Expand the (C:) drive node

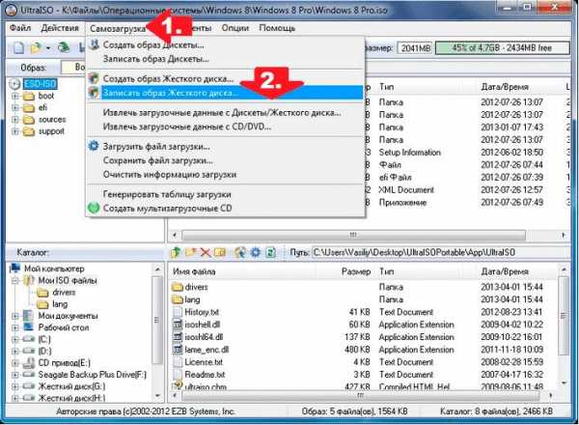(x=15, y=339)
